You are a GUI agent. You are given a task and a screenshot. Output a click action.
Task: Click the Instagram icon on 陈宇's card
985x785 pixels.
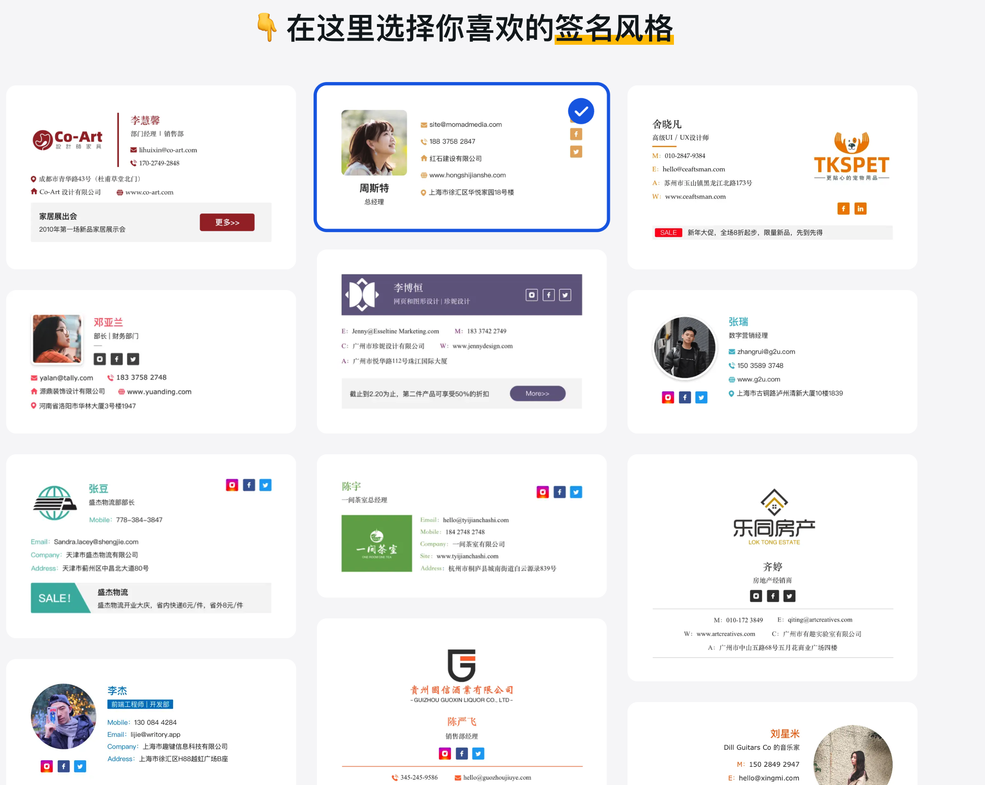(x=542, y=492)
